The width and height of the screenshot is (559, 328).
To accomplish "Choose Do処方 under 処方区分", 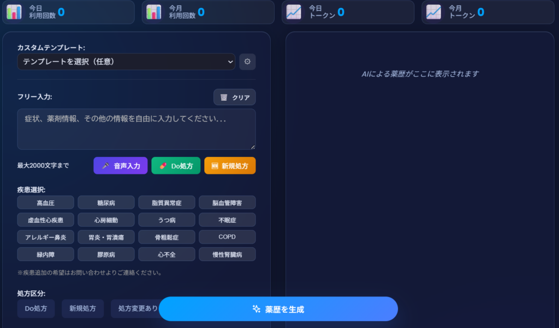I will click(36, 308).
